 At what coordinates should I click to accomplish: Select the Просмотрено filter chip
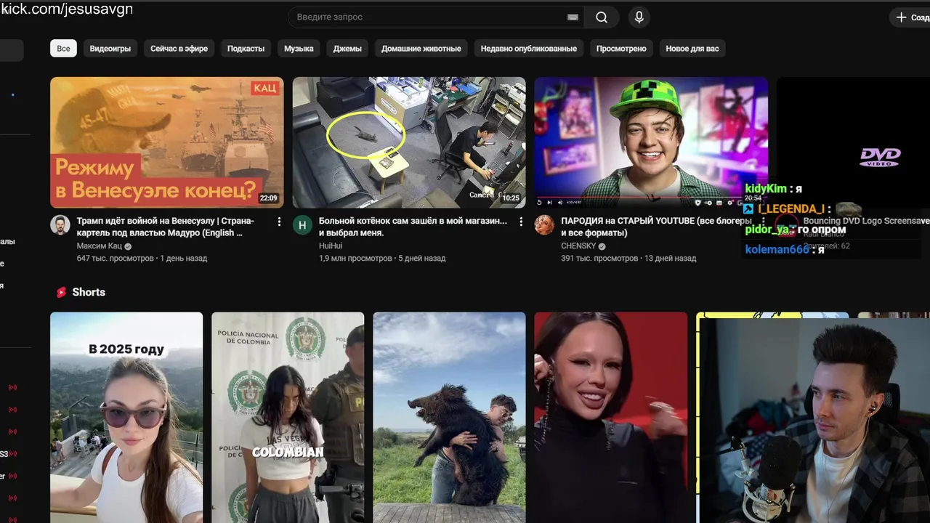[621, 49]
